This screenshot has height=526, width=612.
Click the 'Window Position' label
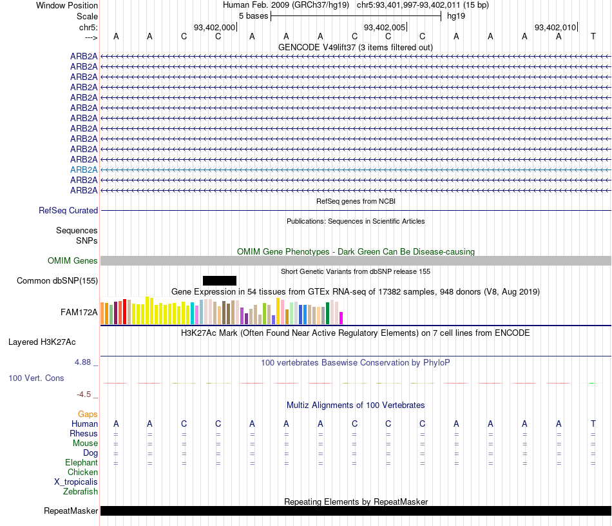67,5
